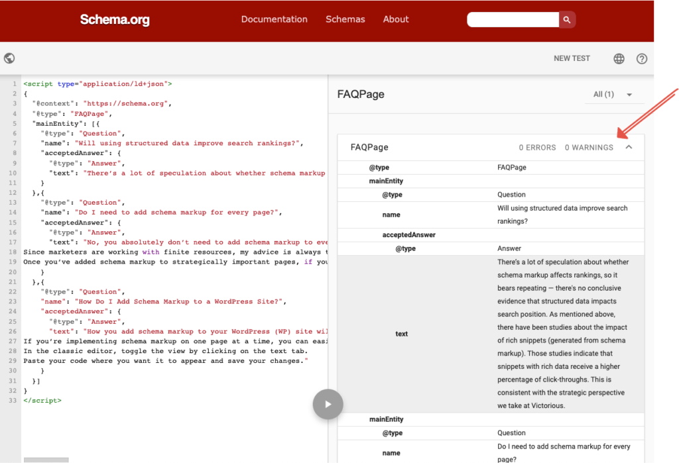
Task: Click the 0 WARNINGS label
Action: 589,148
